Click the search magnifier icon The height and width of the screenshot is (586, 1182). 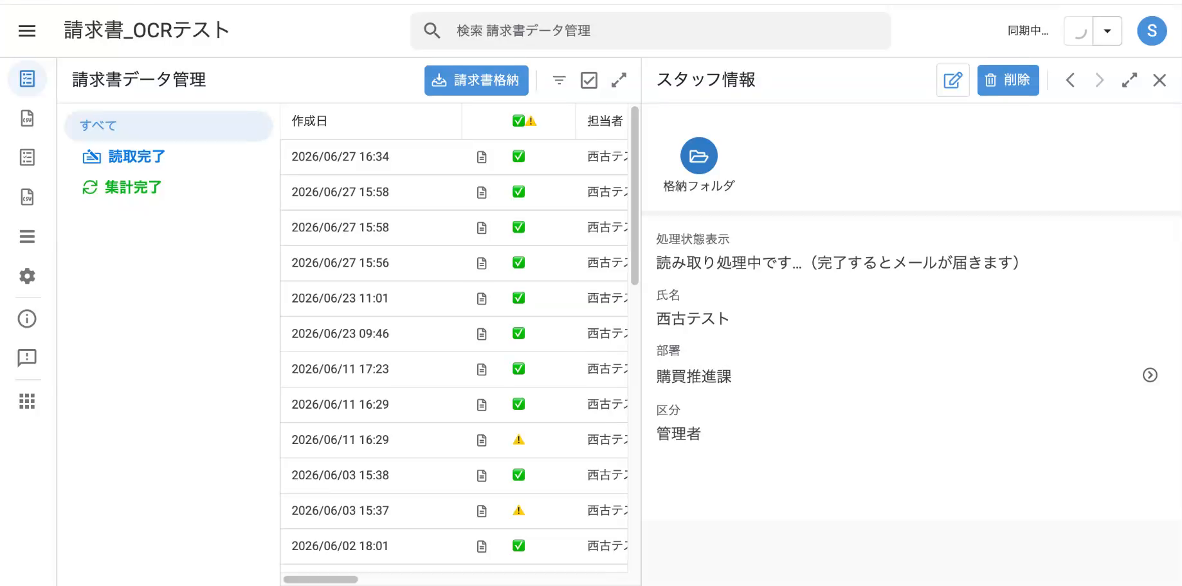click(432, 30)
